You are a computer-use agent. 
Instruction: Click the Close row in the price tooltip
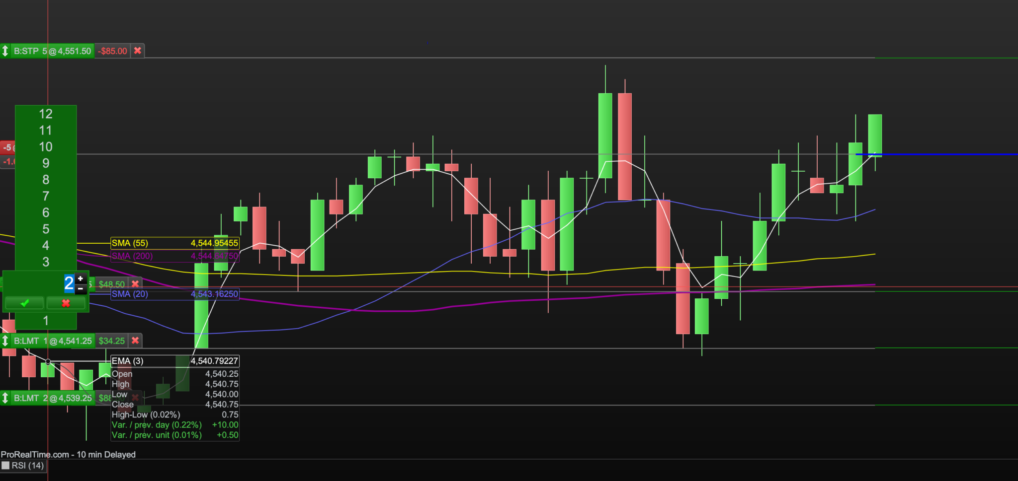(175, 404)
